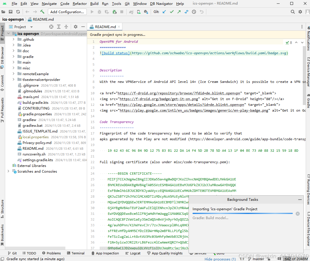Update project with Git blue arrow

click(x=164, y=12)
